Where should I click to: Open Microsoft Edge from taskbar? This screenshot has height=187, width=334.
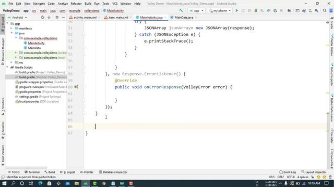coord(40,183)
